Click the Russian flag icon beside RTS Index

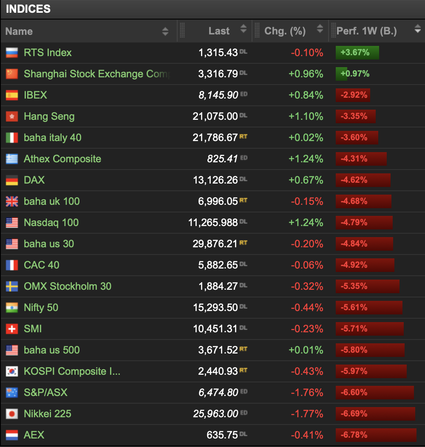(12, 53)
